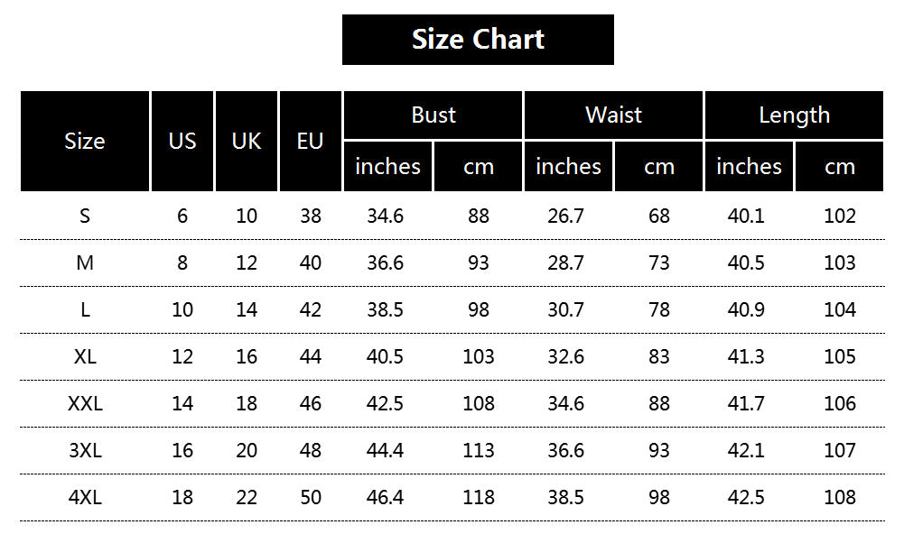
Task: Click the EU column header
Action: (x=310, y=142)
